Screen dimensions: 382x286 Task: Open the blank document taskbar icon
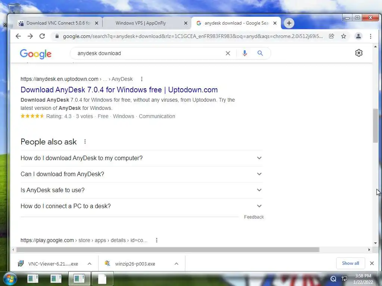click(x=102, y=279)
